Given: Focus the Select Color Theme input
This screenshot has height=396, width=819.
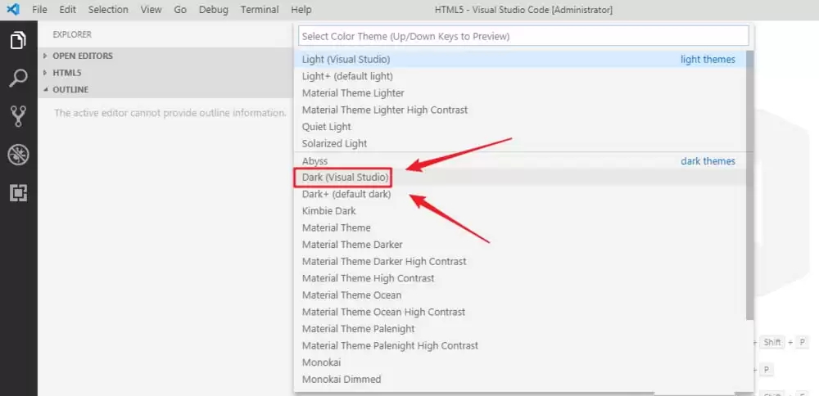Looking at the screenshot, I should pyautogui.click(x=523, y=36).
